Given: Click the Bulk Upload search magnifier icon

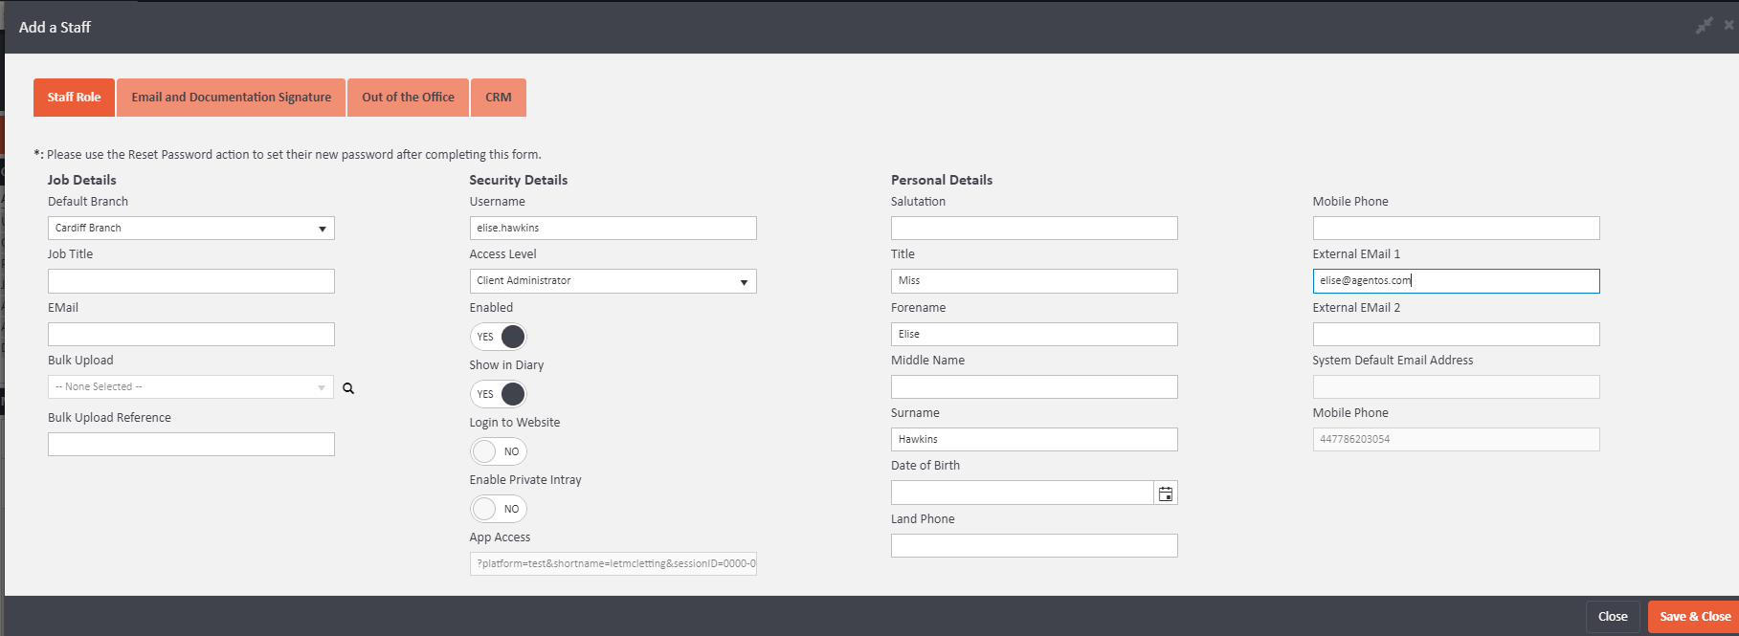Looking at the screenshot, I should tap(348, 388).
